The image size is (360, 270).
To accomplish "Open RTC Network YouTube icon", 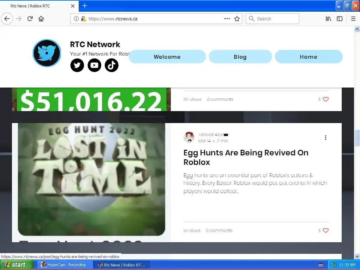I will [94, 65].
